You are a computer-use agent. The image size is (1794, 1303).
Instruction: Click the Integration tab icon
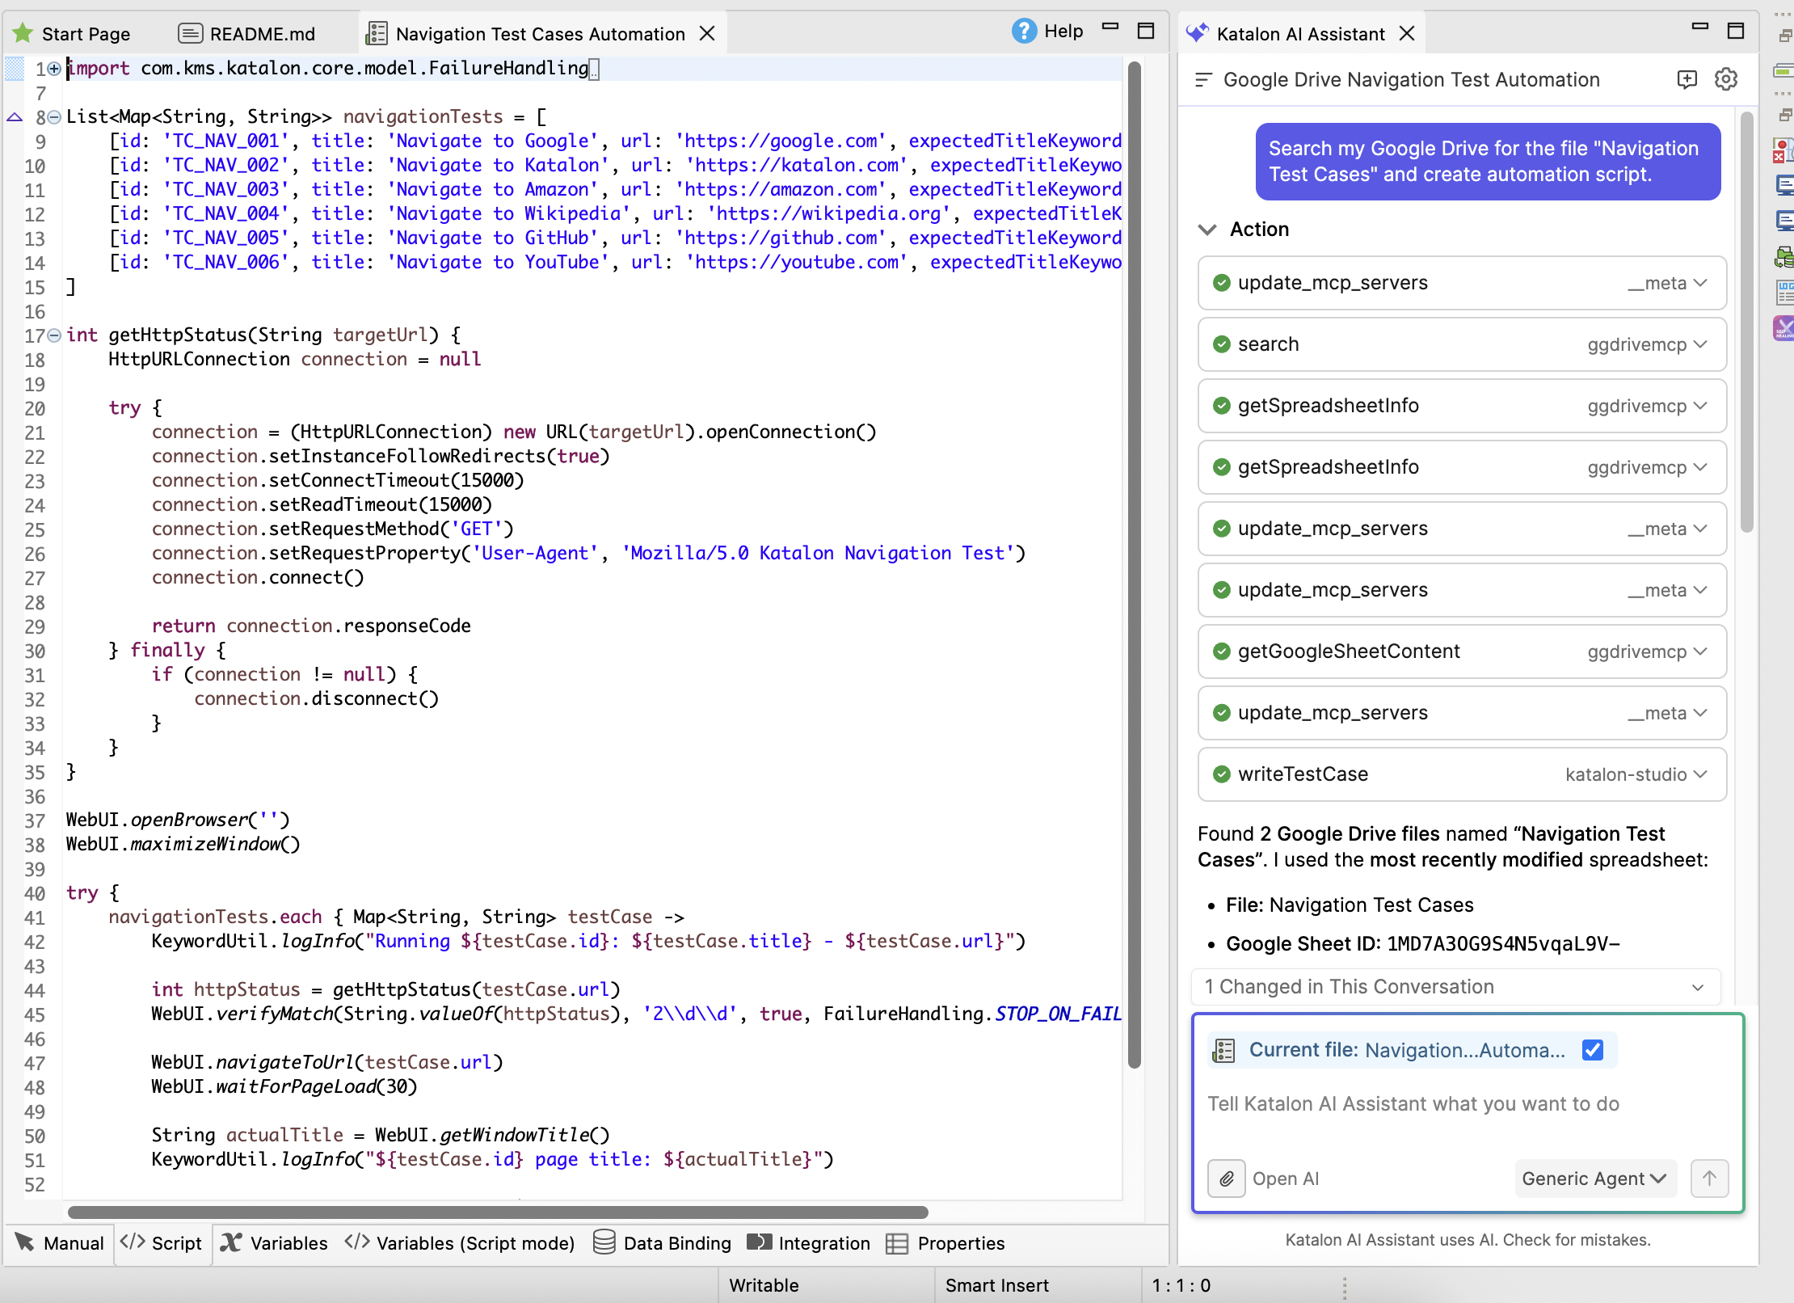(759, 1242)
